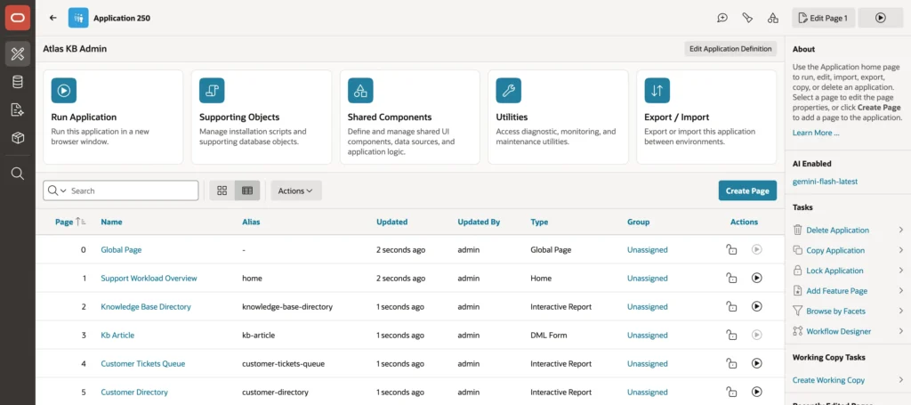Click the Run page play button
This screenshot has height=405, width=911.
880,18
